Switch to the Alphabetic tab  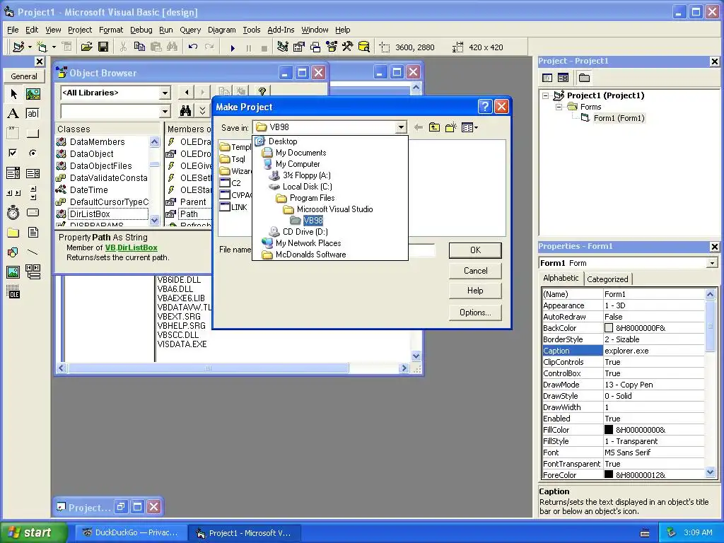coord(561,278)
